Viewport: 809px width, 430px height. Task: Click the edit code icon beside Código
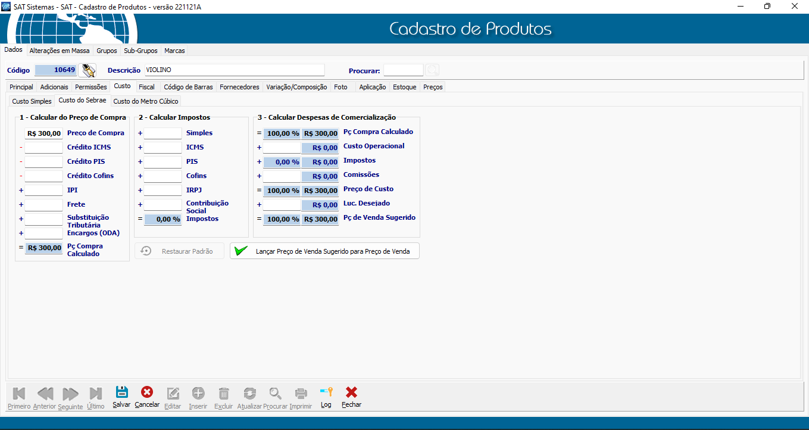[x=88, y=70]
